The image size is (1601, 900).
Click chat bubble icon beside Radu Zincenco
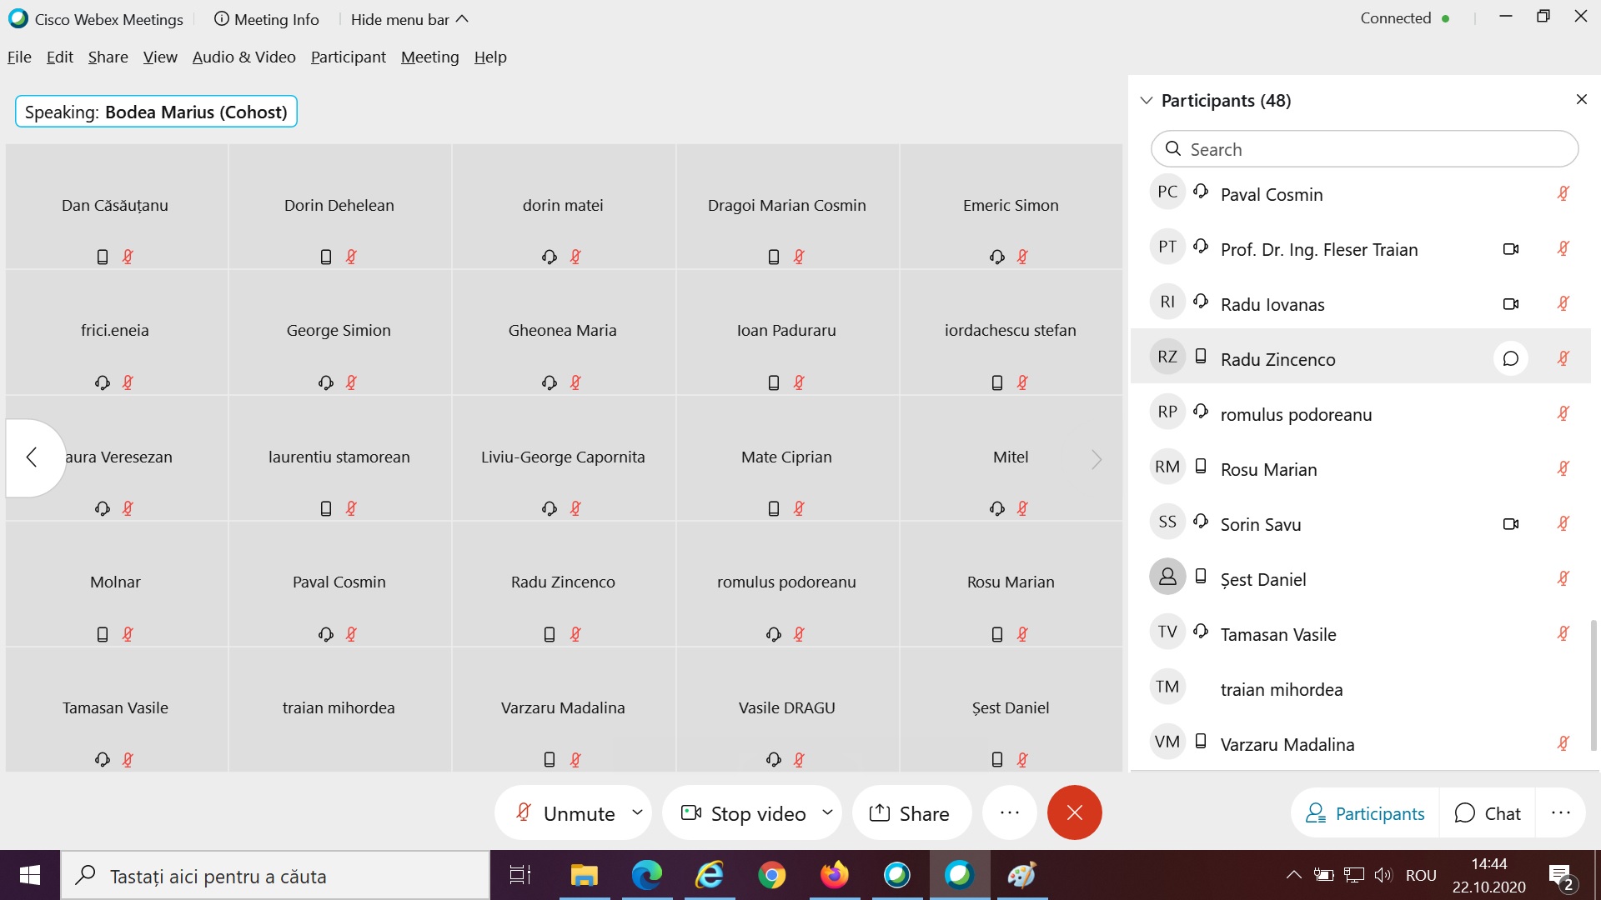point(1510,359)
